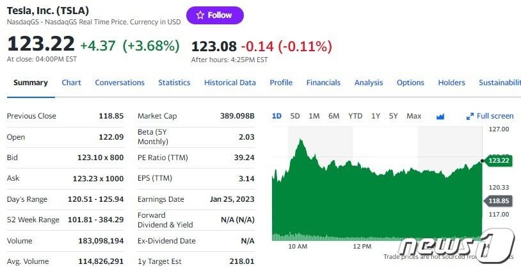
Task: View the Profile tab
Action: tap(281, 83)
